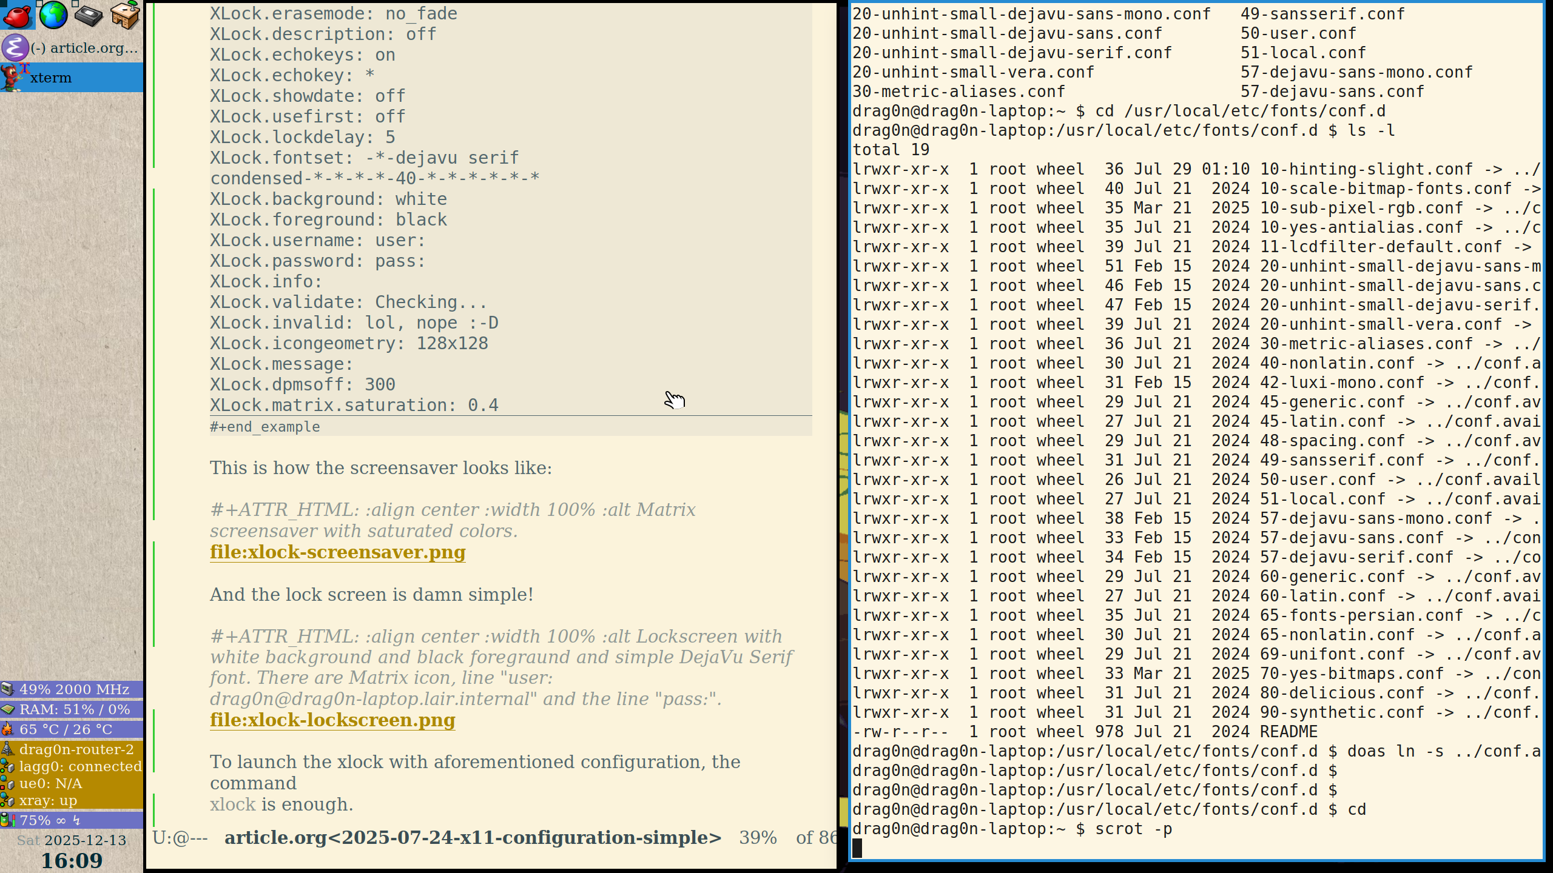This screenshot has width=1553, height=873.
Task: Click the CPU monitor icon
Action: tap(7, 689)
